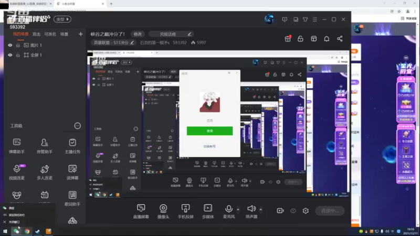Open a new Chrome browser tab
420x236 pixels.
111,4
